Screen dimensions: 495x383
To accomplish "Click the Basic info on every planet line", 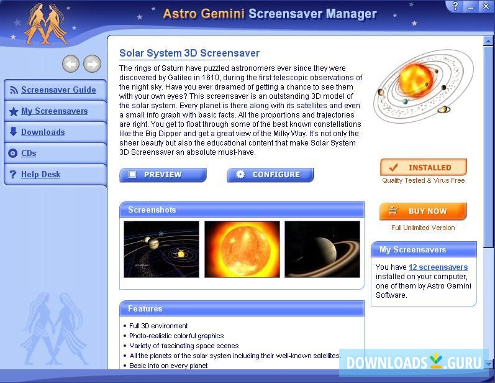I will (x=168, y=366).
